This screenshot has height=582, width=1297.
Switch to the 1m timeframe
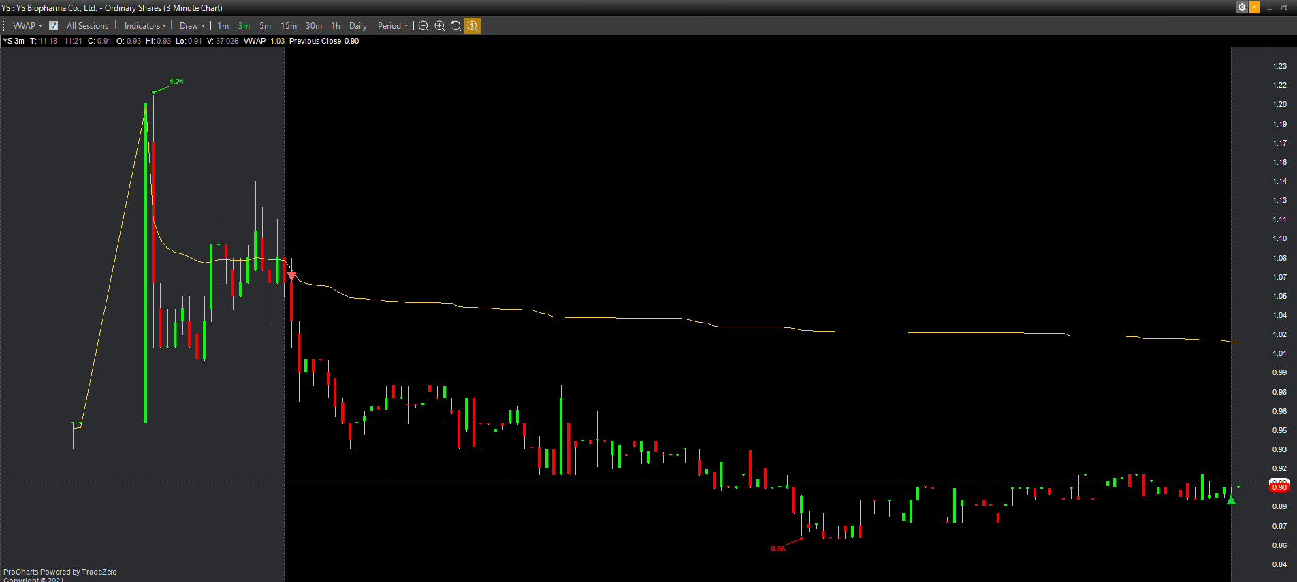pos(223,26)
